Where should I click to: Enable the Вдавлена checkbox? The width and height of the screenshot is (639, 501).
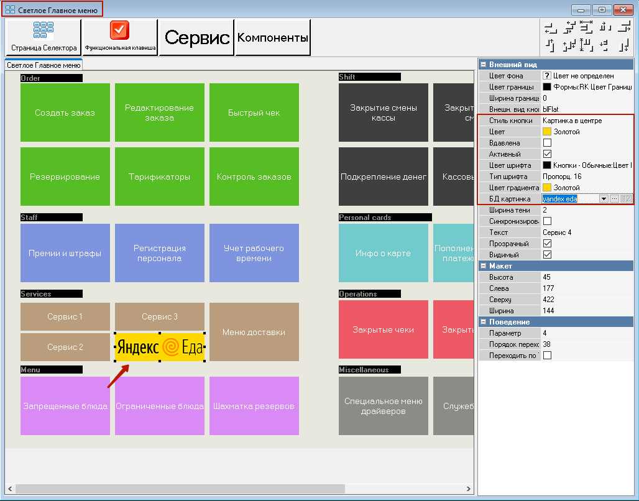coord(547,143)
